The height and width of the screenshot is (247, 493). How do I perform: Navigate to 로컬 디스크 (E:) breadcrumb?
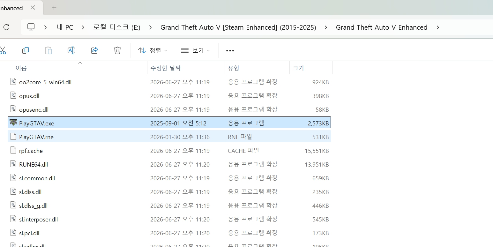click(117, 27)
